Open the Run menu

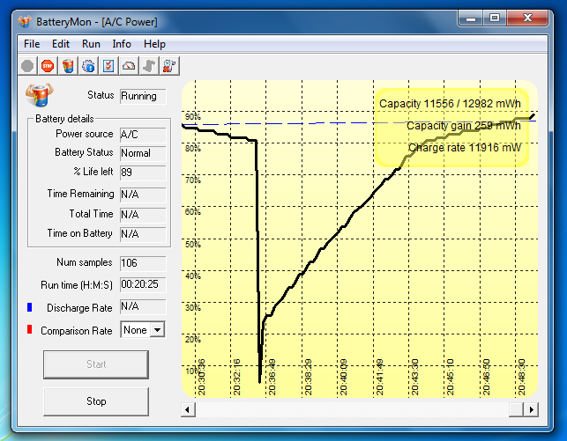click(91, 44)
